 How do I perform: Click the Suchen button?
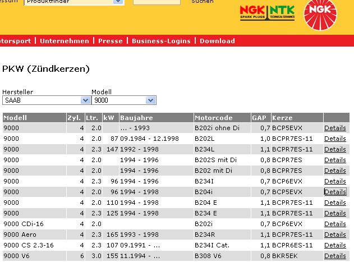coord(203,2)
